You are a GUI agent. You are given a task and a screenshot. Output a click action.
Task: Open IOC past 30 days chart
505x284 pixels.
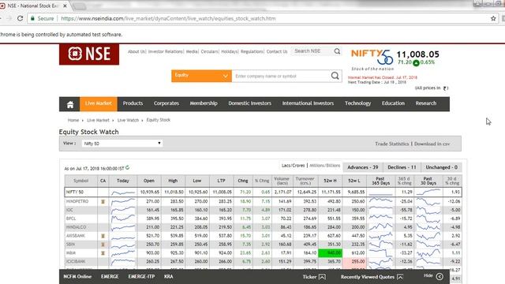pyautogui.click(x=428, y=210)
